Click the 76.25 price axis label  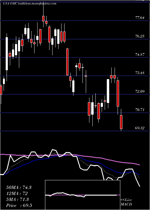[140, 36]
